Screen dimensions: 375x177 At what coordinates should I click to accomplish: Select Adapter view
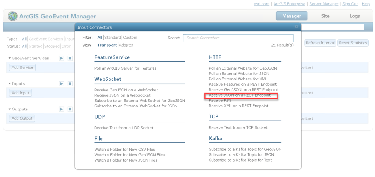126,45
